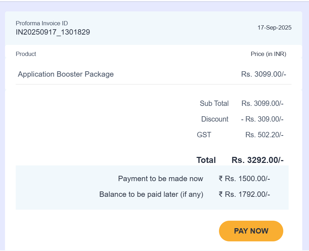
Task: Click the total amount Rs. 3292.00
Action: point(258,160)
